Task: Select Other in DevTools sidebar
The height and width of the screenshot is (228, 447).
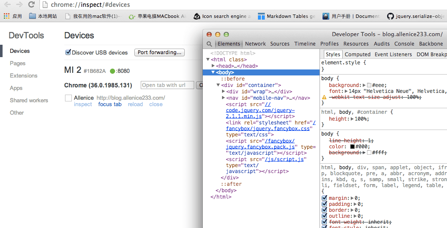Action: click(x=17, y=113)
